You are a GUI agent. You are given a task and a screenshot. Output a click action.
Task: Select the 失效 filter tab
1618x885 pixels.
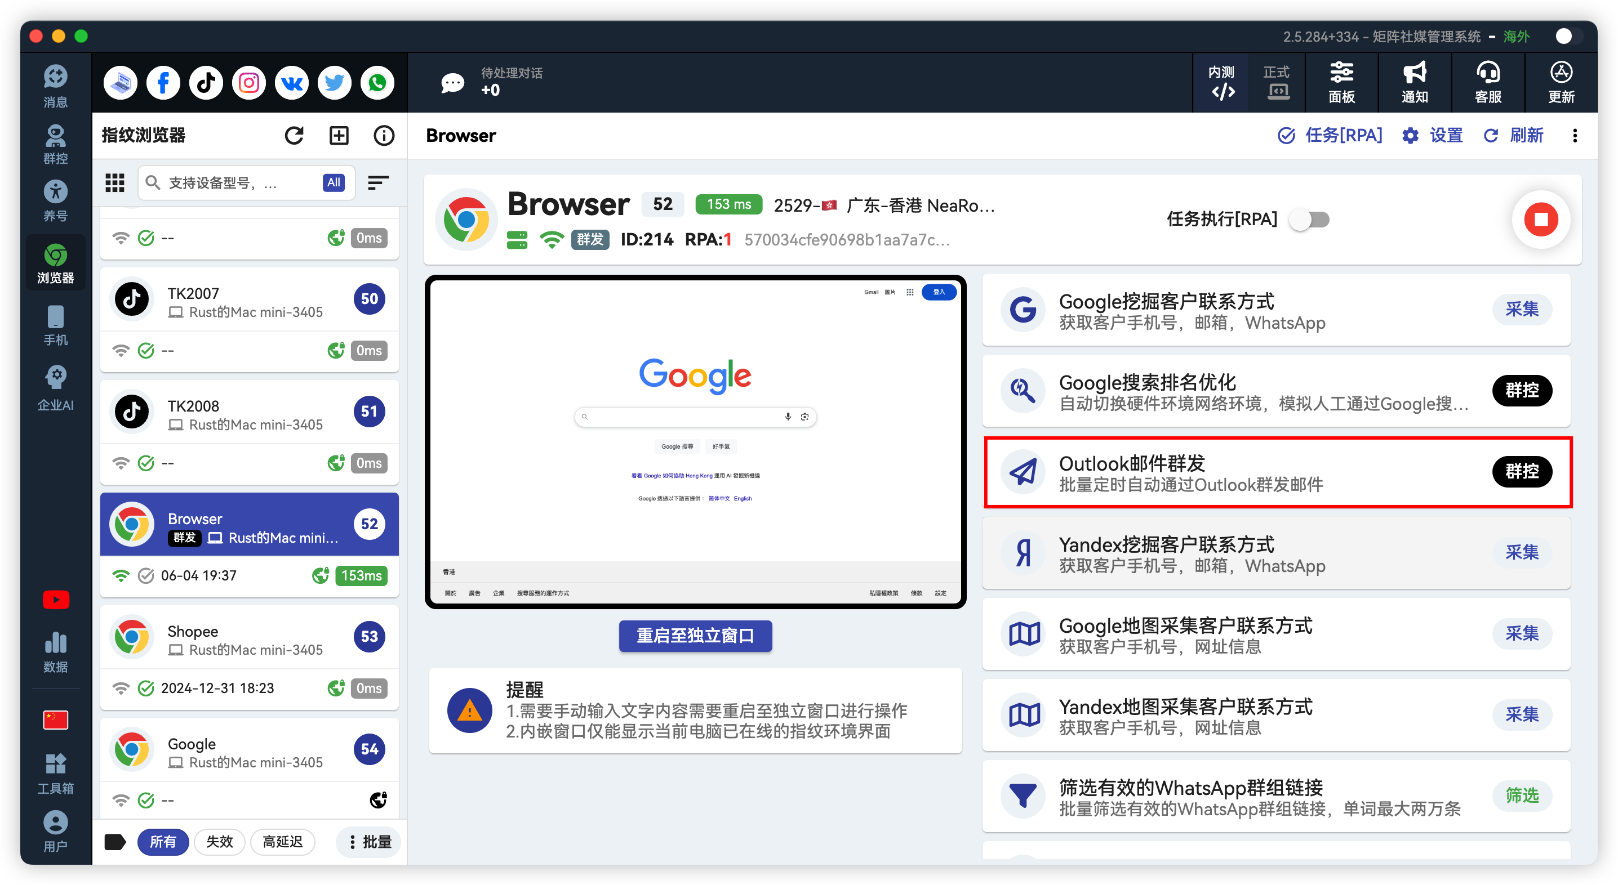click(x=219, y=842)
